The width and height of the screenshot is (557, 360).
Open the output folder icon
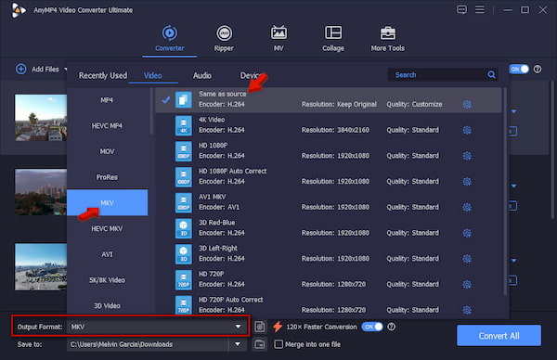pyautogui.click(x=260, y=344)
